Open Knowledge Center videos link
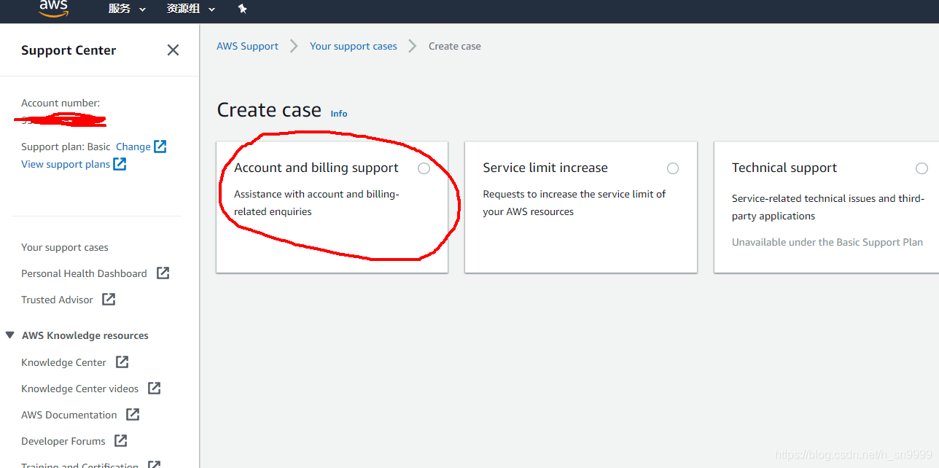 click(x=79, y=389)
